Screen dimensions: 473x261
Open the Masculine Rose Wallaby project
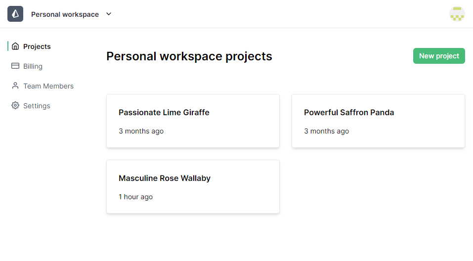click(165, 178)
